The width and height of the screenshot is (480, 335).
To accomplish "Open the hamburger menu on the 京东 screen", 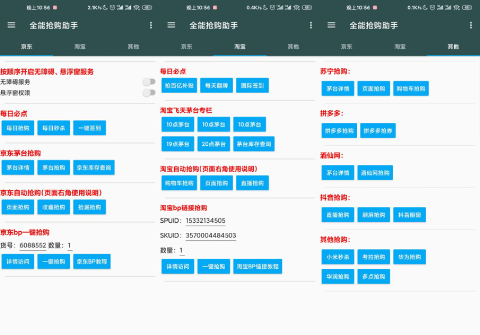I will (x=11, y=25).
